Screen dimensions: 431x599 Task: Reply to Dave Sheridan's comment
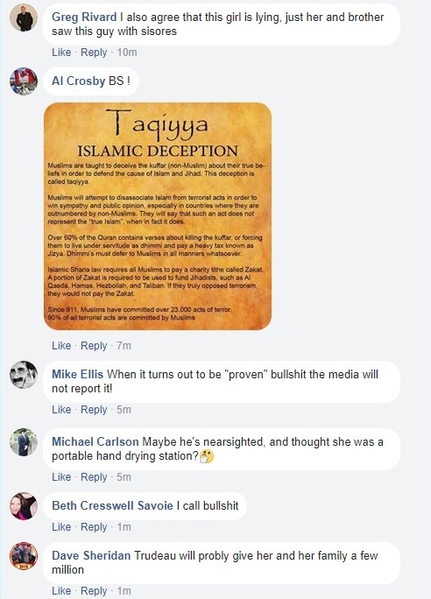click(94, 591)
